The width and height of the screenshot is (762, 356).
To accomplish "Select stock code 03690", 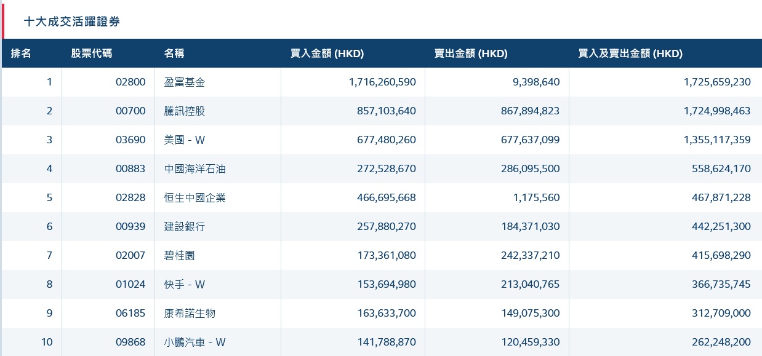I will point(130,140).
